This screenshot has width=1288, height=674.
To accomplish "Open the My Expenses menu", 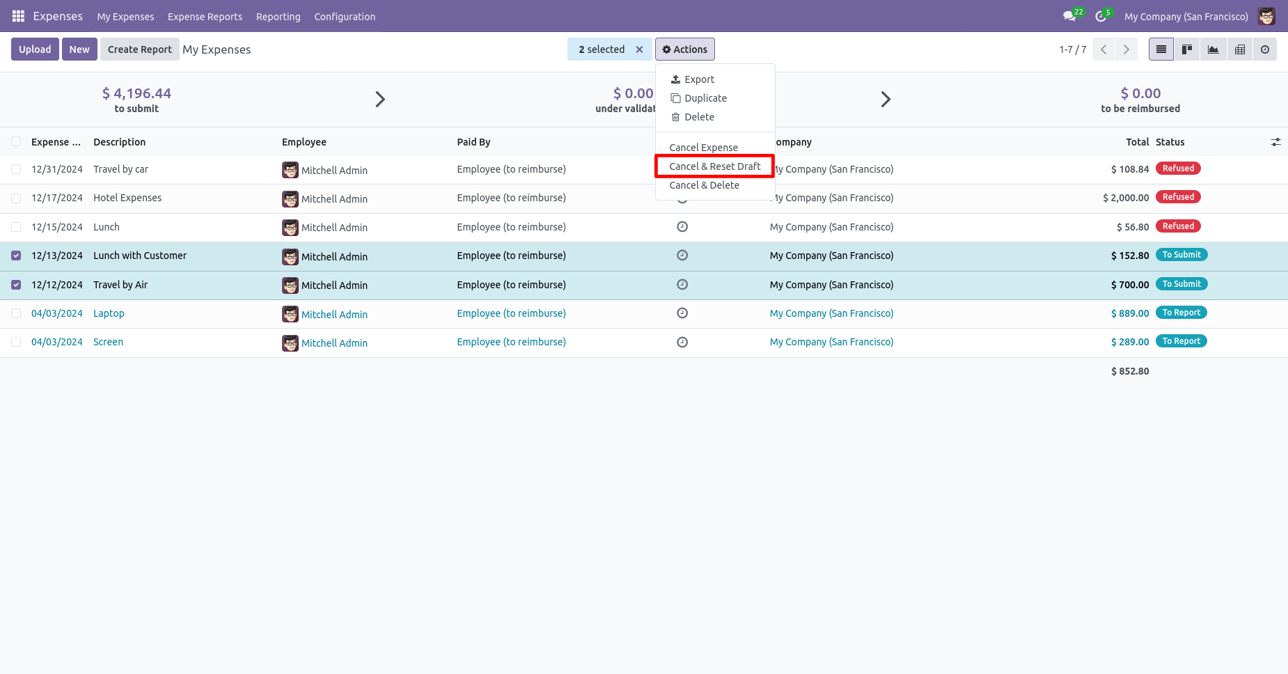I will coord(125,17).
